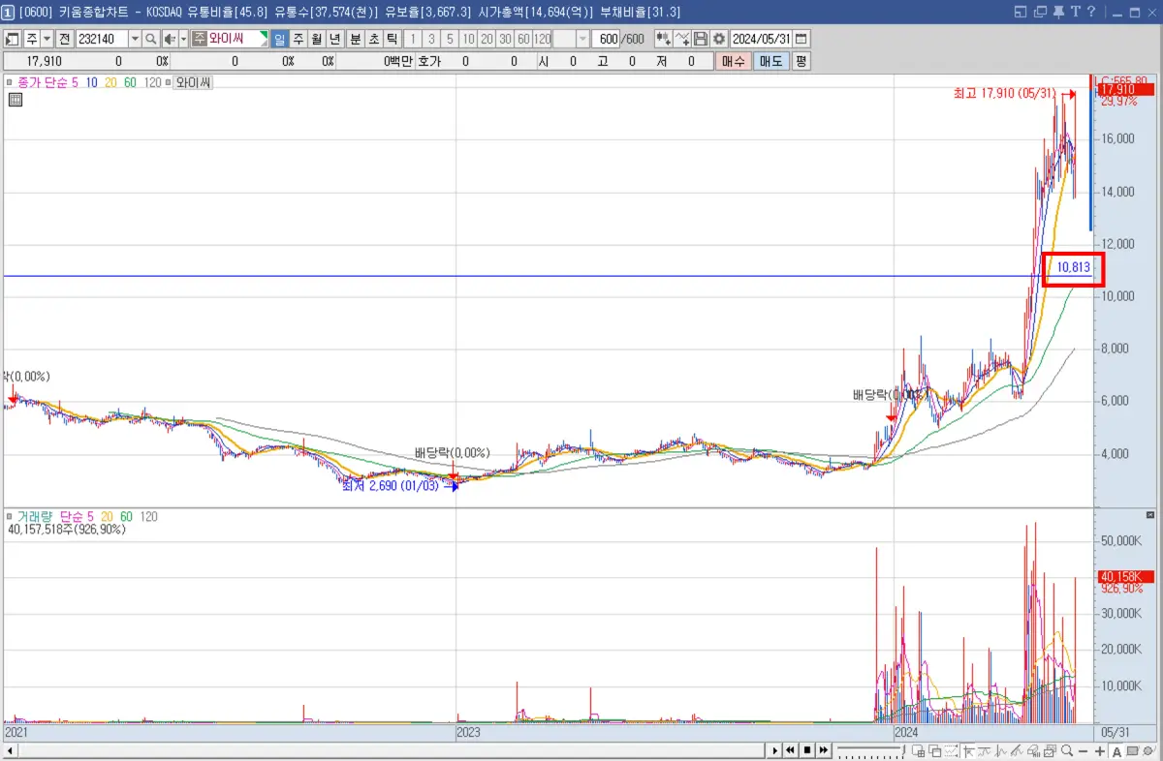
Task: Click the 최저 2,690 (01/03) low label
Action: [x=393, y=487]
